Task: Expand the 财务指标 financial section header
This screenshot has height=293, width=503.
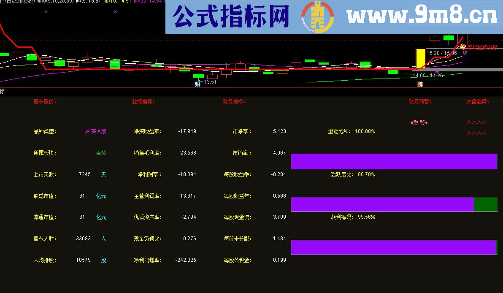Action: [233, 101]
